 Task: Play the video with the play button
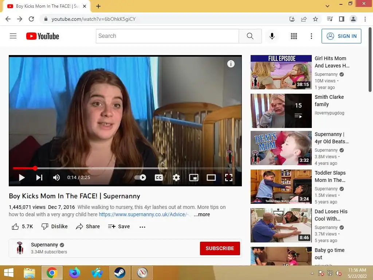(21, 178)
